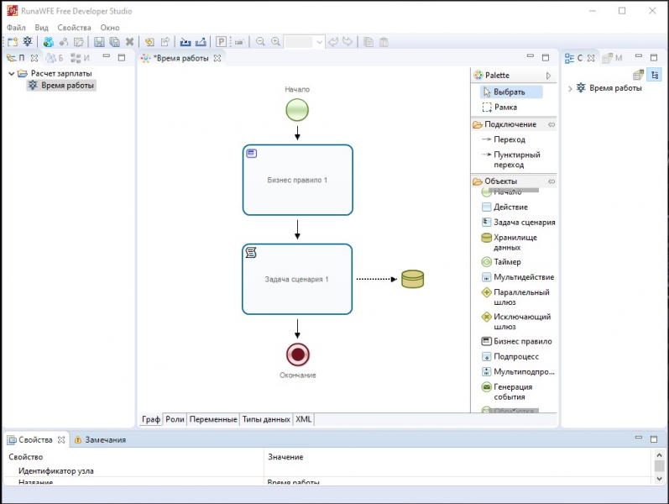Image resolution: width=669 pixels, height=504 pixels.
Task: Click the undo arrow toolbar icon
Action: tap(333, 42)
